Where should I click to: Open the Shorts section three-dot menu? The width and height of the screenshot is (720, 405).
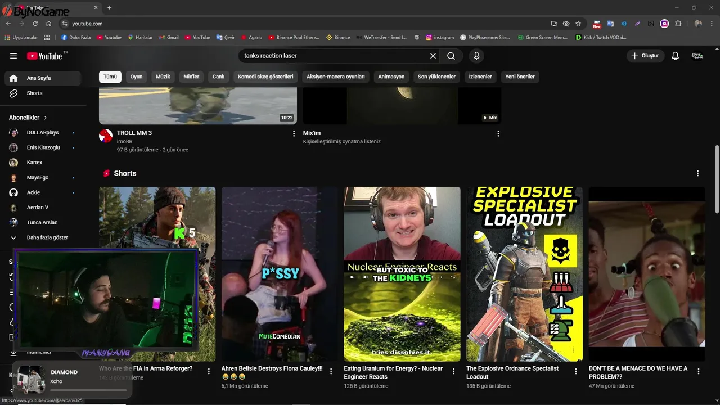coord(698,173)
